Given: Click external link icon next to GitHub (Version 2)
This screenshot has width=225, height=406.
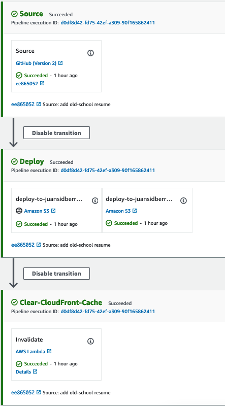Looking at the screenshot, I should coord(60,63).
